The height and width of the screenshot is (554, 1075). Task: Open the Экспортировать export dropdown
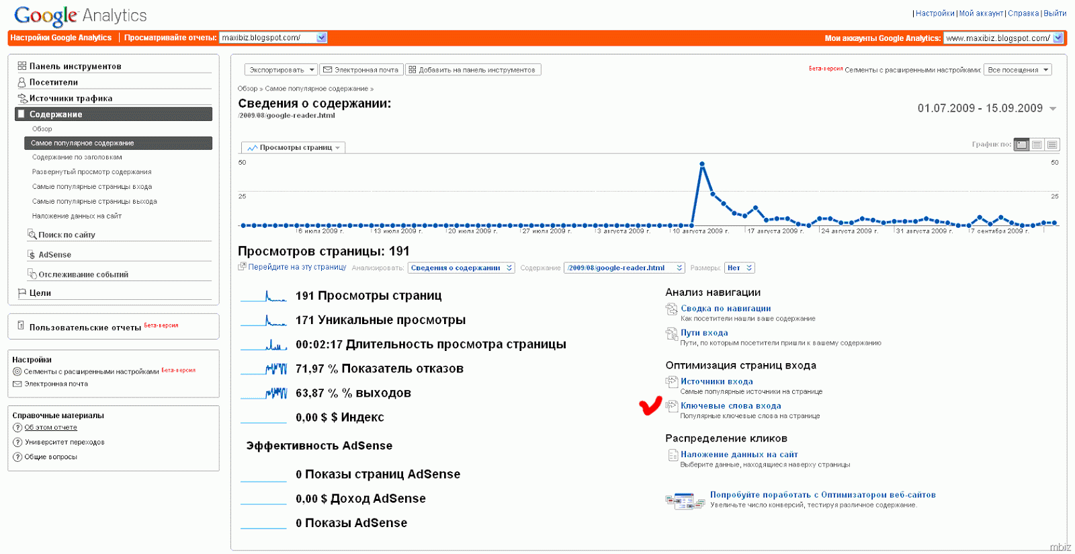pos(281,70)
